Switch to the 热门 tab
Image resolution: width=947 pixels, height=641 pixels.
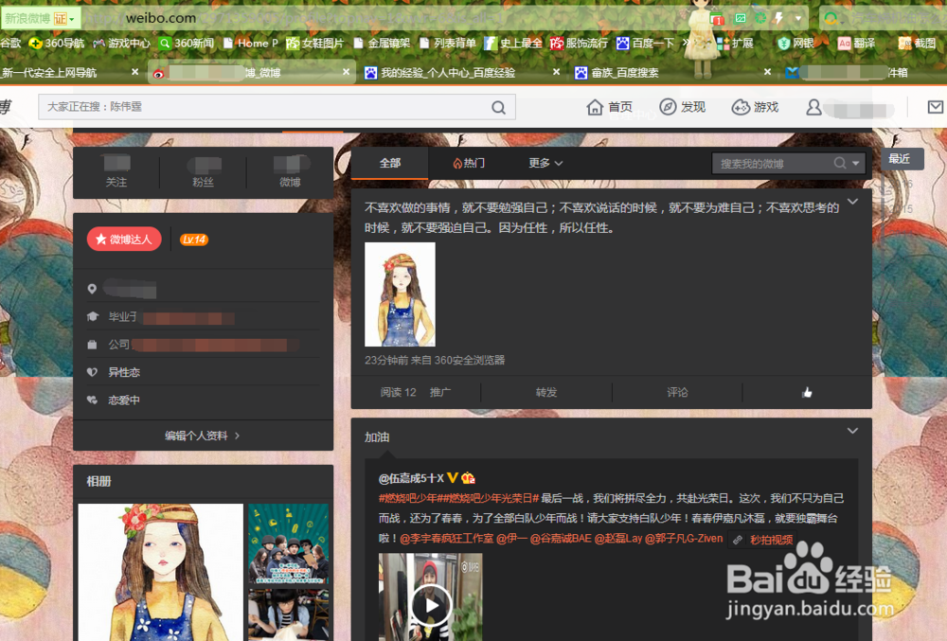[471, 162]
